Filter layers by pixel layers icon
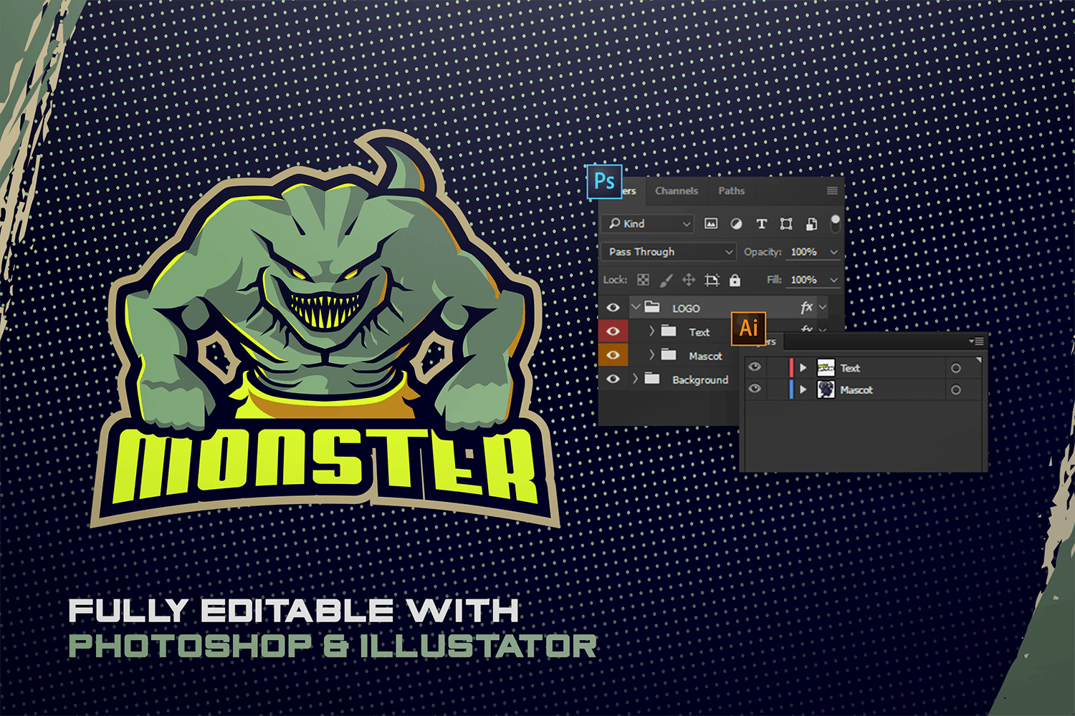Viewport: 1075px width, 716px height. (x=711, y=223)
